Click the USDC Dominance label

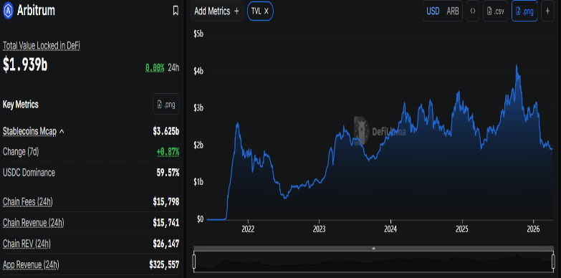click(x=29, y=173)
